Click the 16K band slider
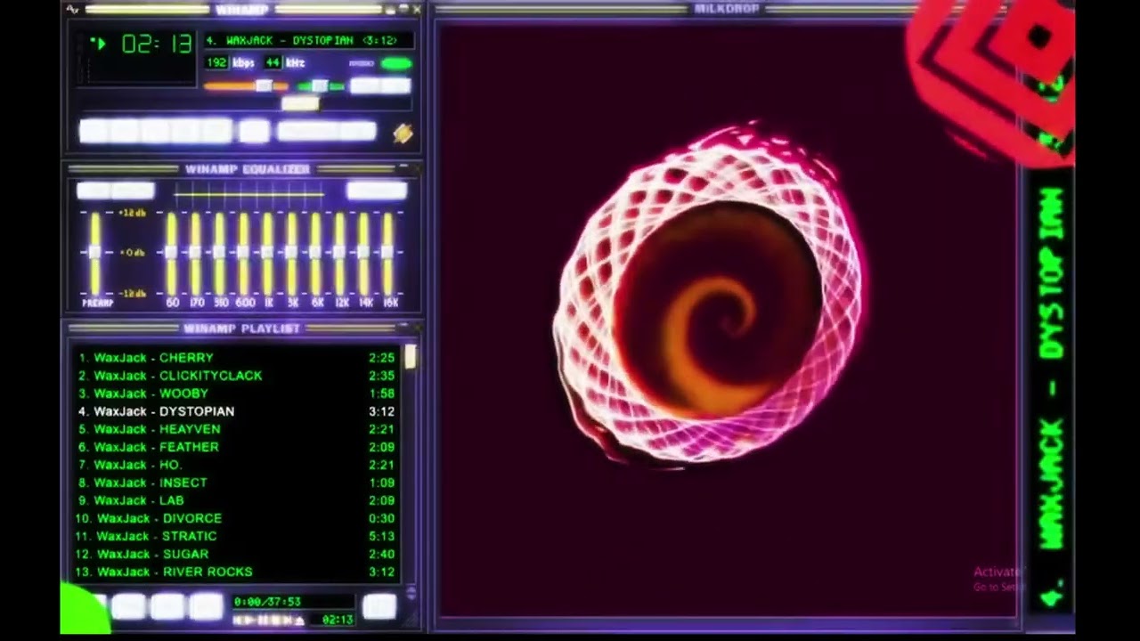 point(388,253)
